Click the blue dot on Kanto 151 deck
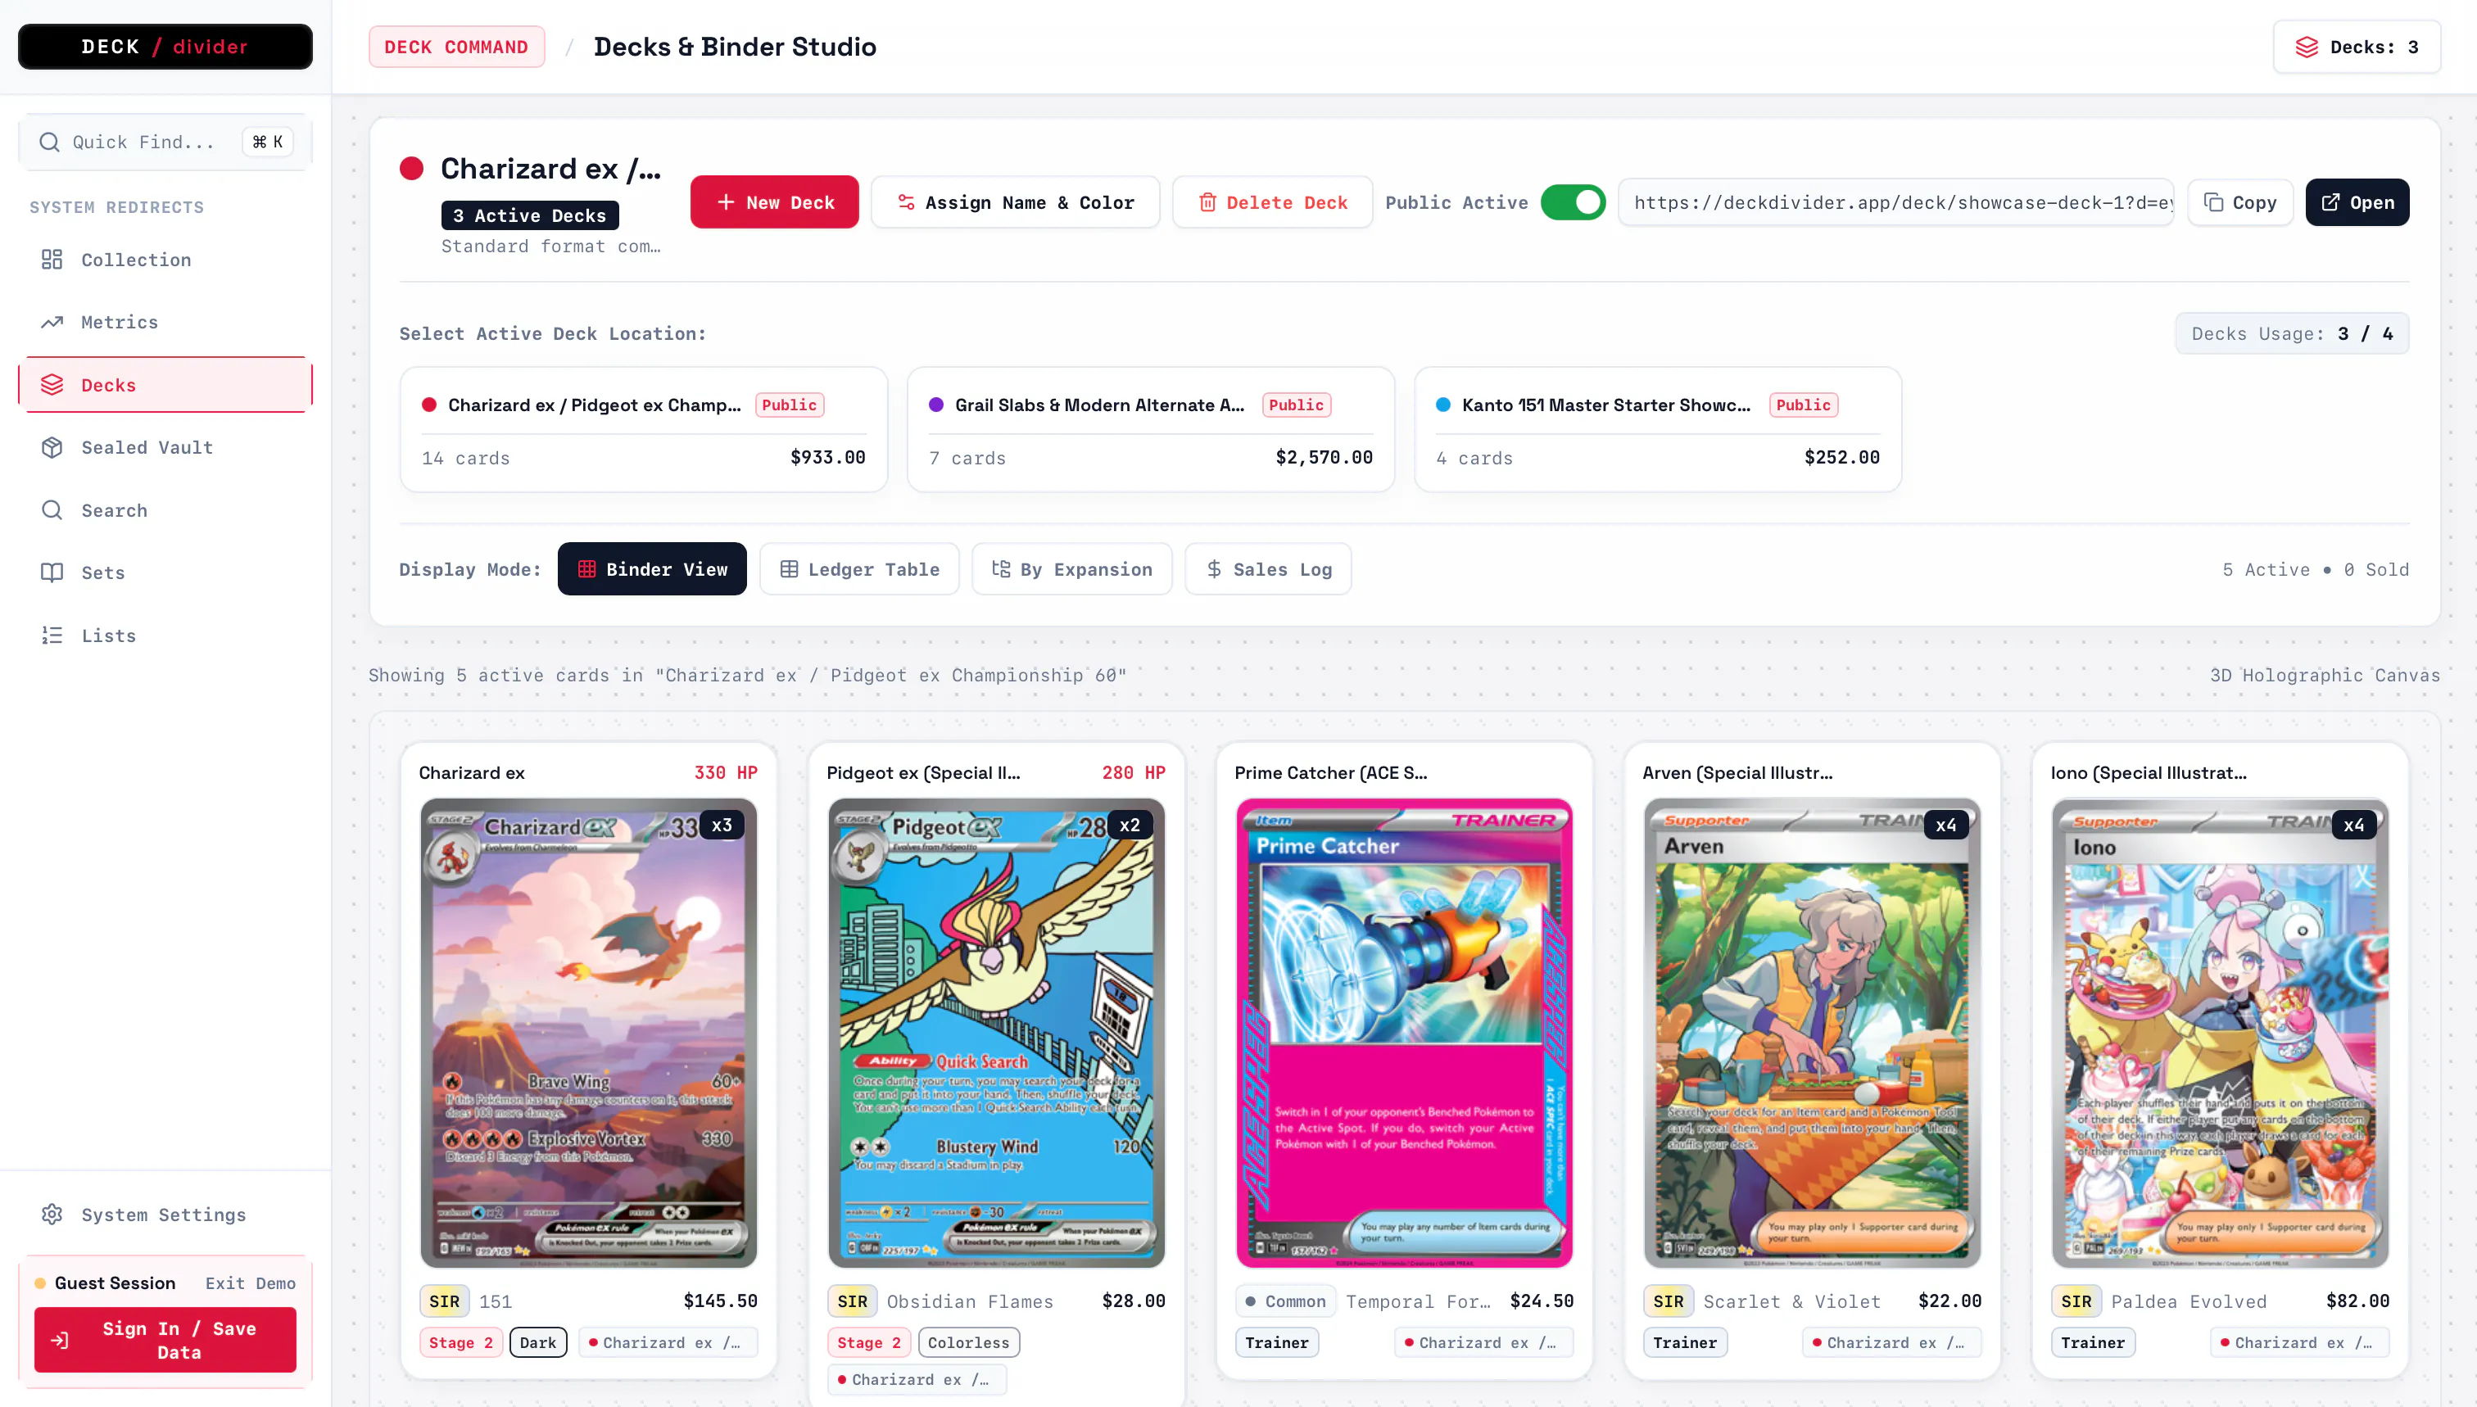The height and width of the screenshot is (1407, 2477). click(1443, 405)
